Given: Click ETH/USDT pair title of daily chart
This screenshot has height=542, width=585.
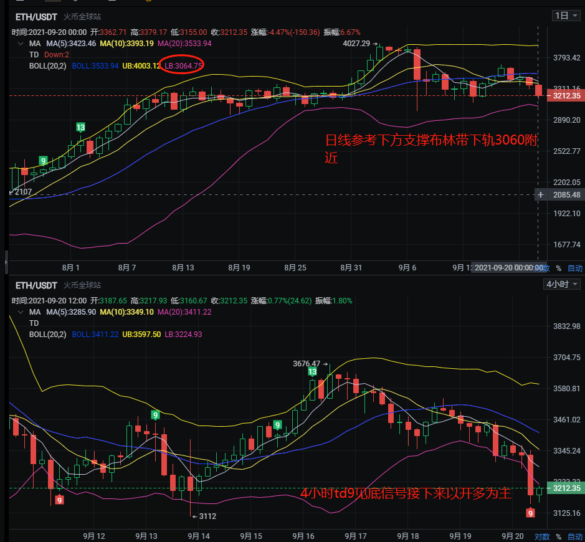Looking at the screenshot, I should (x=36, y=17).
